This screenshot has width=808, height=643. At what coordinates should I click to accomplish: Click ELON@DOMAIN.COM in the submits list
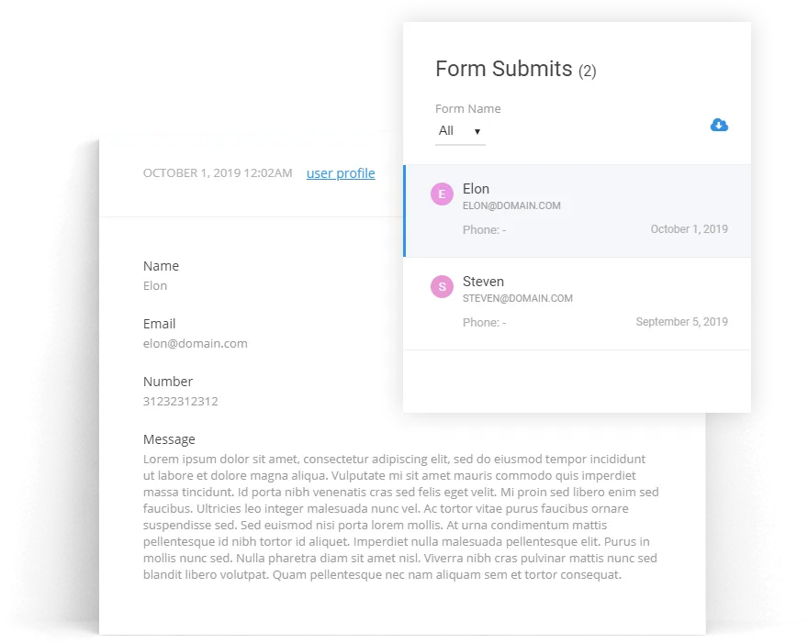pyautogui.click(x=511, y=205)
